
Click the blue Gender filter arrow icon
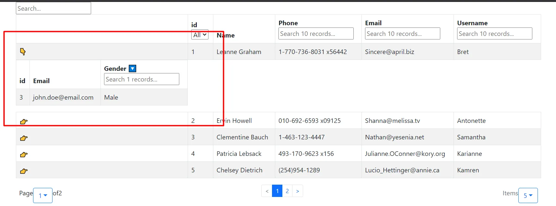pos(132,69)
